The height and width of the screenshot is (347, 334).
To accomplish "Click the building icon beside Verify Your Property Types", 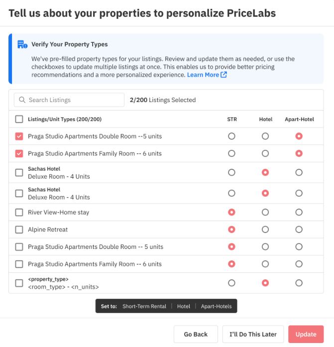I will point(22,44).
